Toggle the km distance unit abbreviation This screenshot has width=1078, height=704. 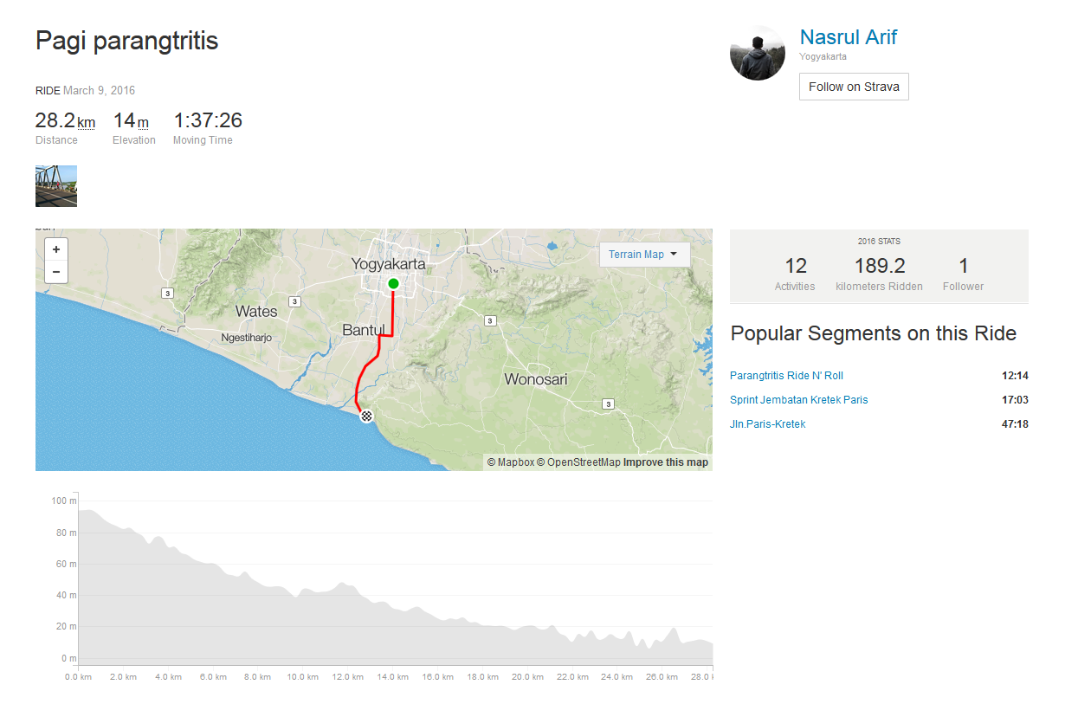point(87,123)
